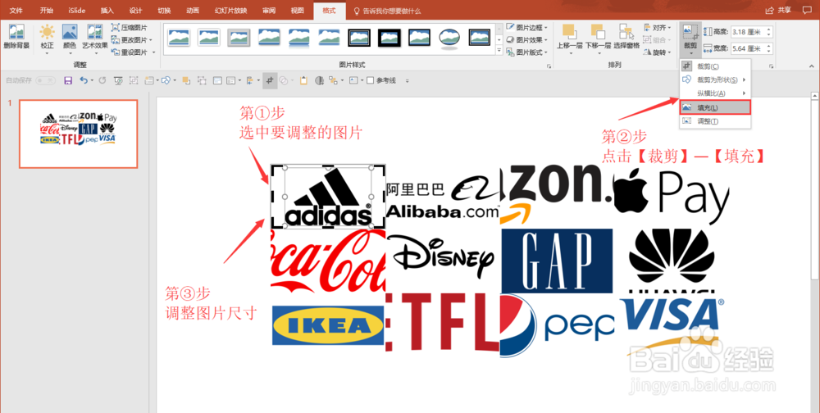
Task: Select the adidas logo image on the slide
Action: (x=328, y=197)
